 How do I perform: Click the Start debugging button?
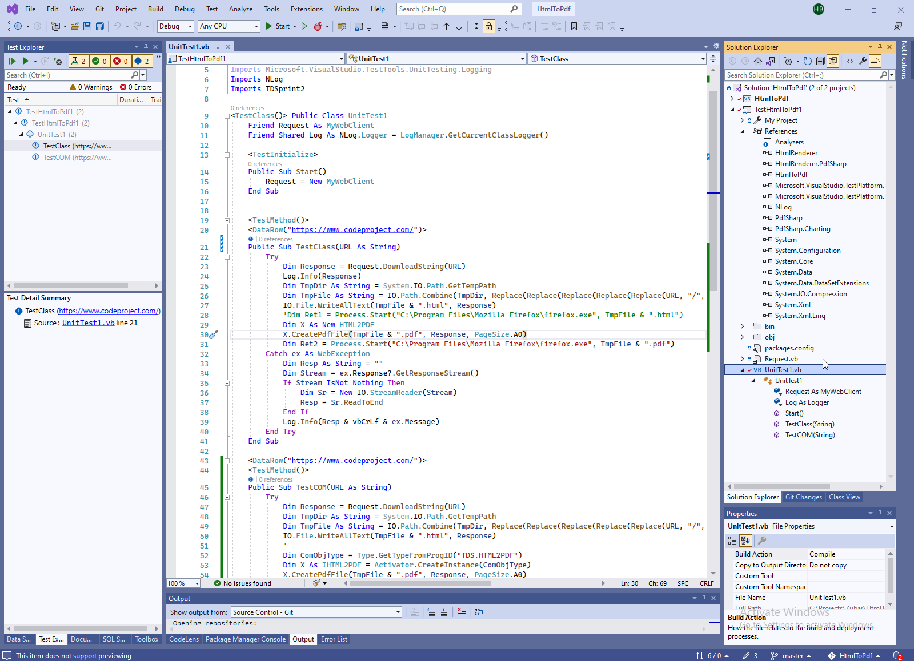pyautogui.click(x=278, y=26)
